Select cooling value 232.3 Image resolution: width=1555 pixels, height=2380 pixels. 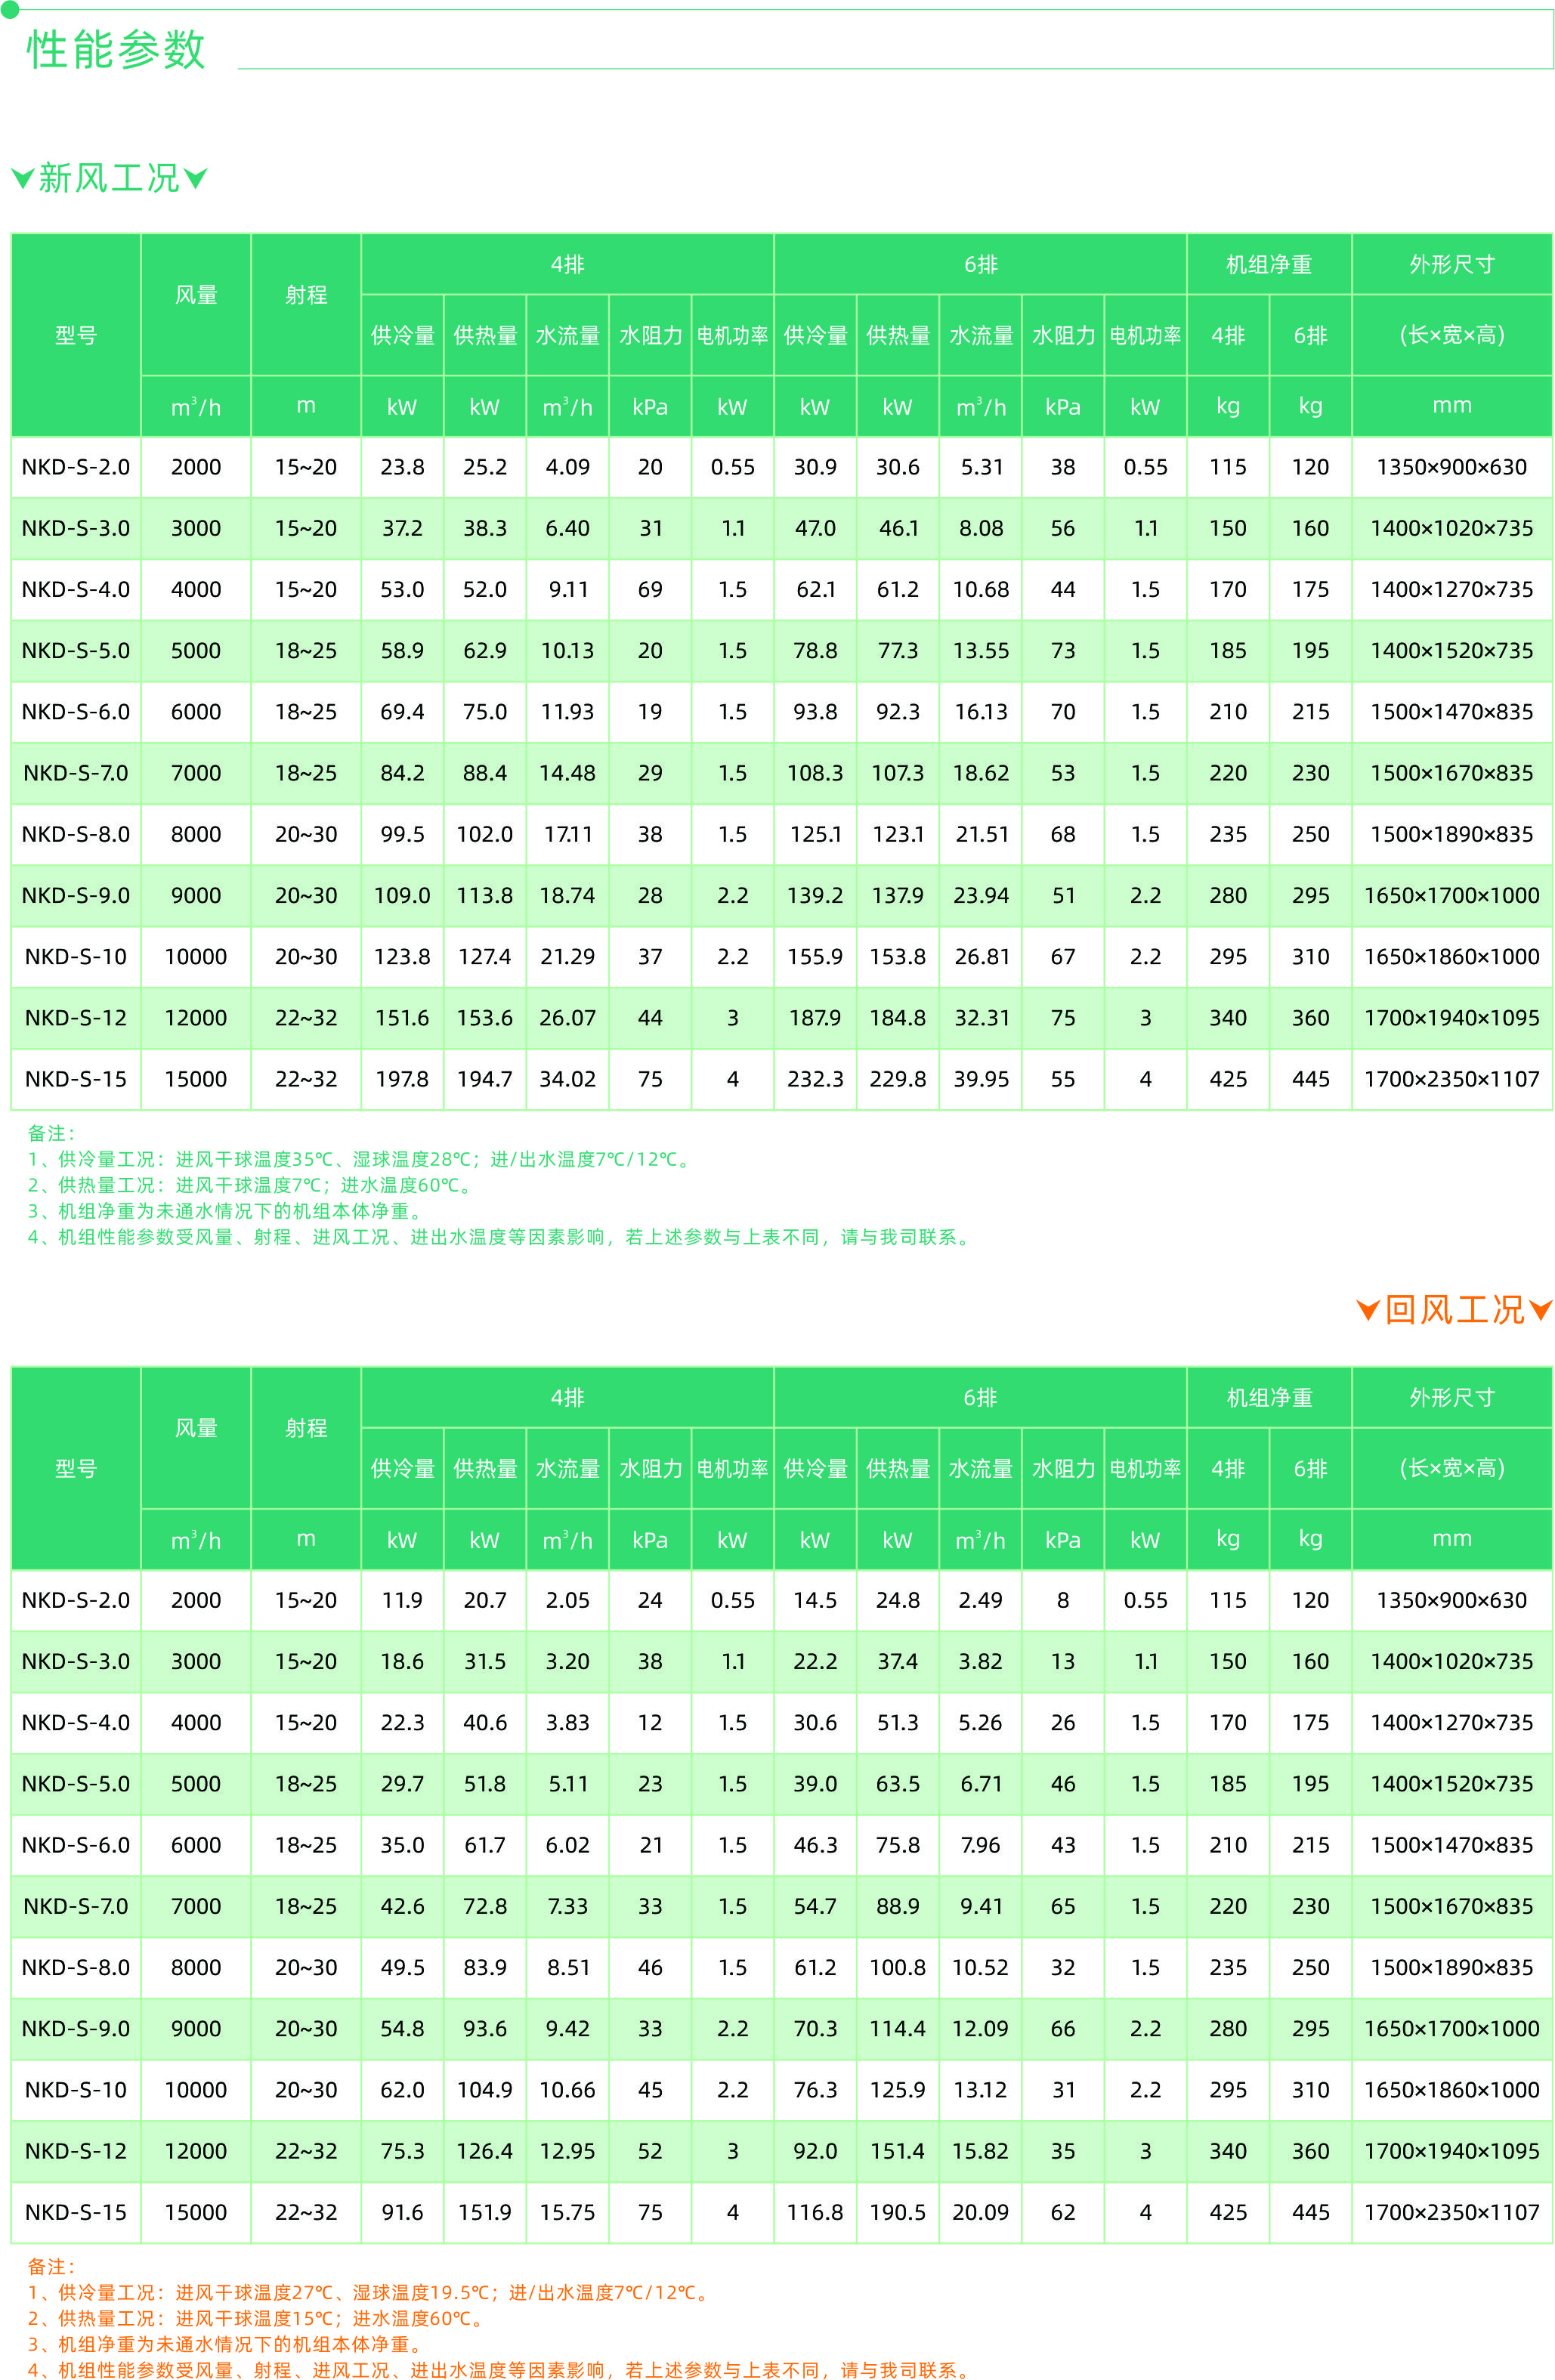point(815,1079)
